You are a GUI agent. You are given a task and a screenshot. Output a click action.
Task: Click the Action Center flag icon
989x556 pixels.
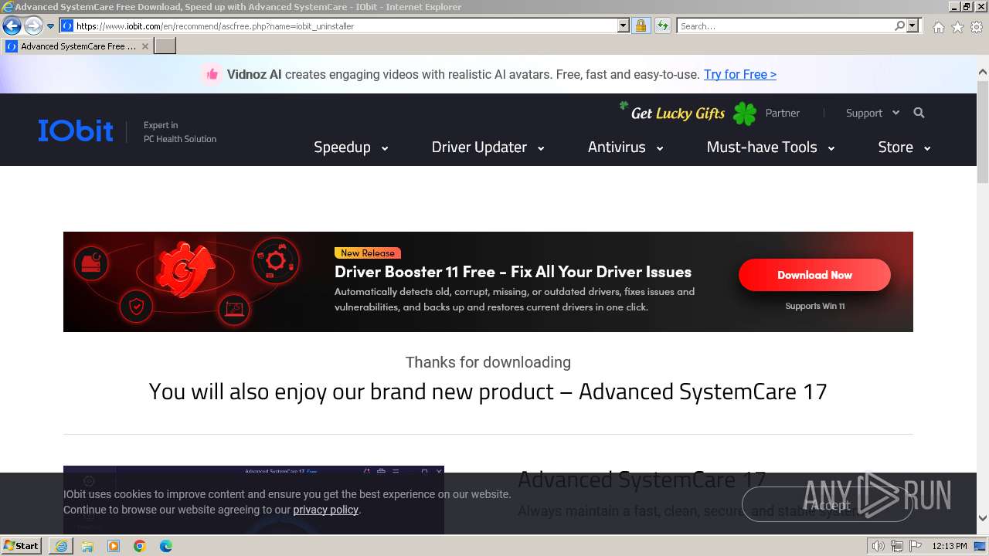point(914,546)
